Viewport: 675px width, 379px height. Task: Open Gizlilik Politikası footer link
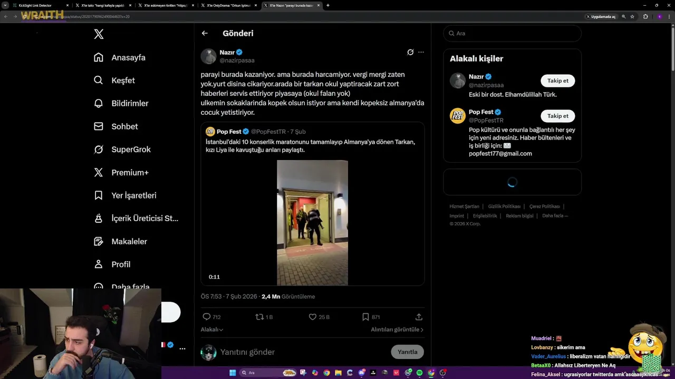click(504, 206)
